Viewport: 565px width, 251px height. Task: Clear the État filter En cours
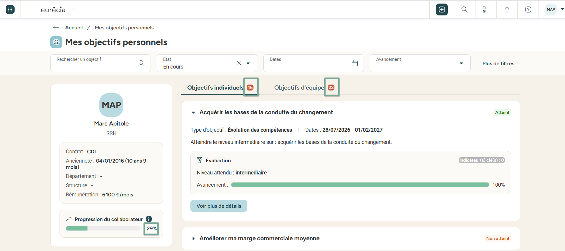pyautogui.click(x=239, y=63)
